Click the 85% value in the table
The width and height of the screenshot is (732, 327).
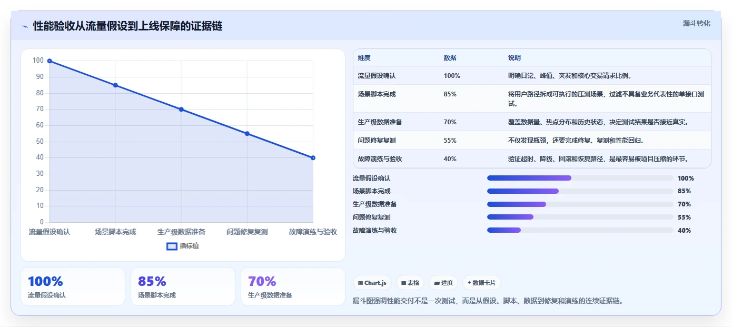(450, 94)
